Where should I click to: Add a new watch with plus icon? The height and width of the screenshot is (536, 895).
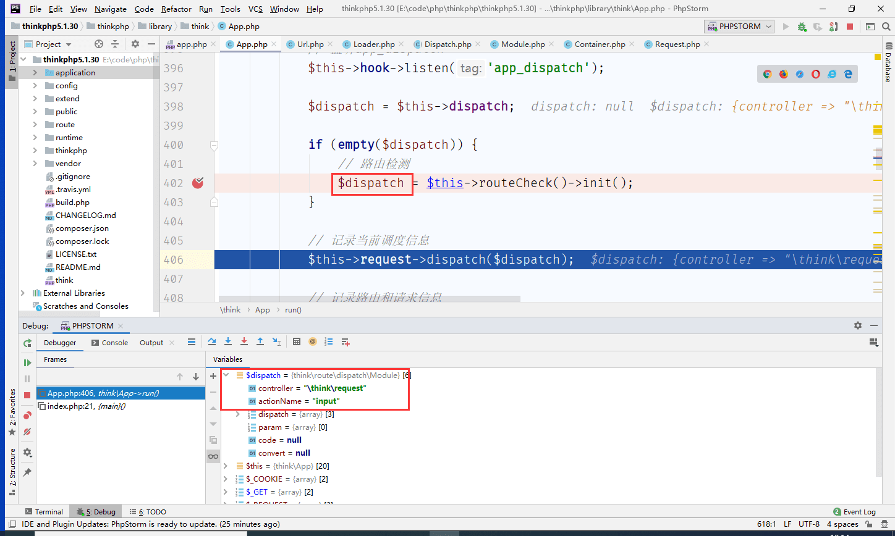(213, 376)
